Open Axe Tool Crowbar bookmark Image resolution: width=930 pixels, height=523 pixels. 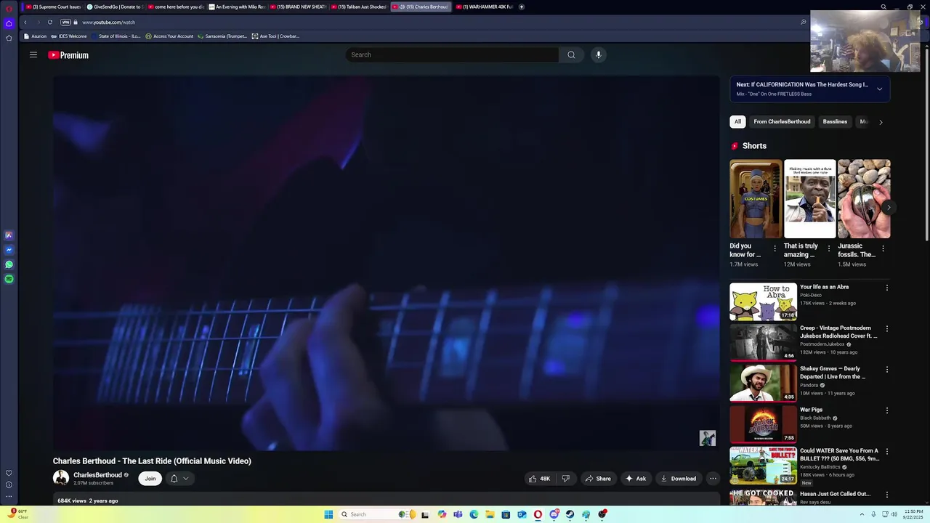click(275, 36)
